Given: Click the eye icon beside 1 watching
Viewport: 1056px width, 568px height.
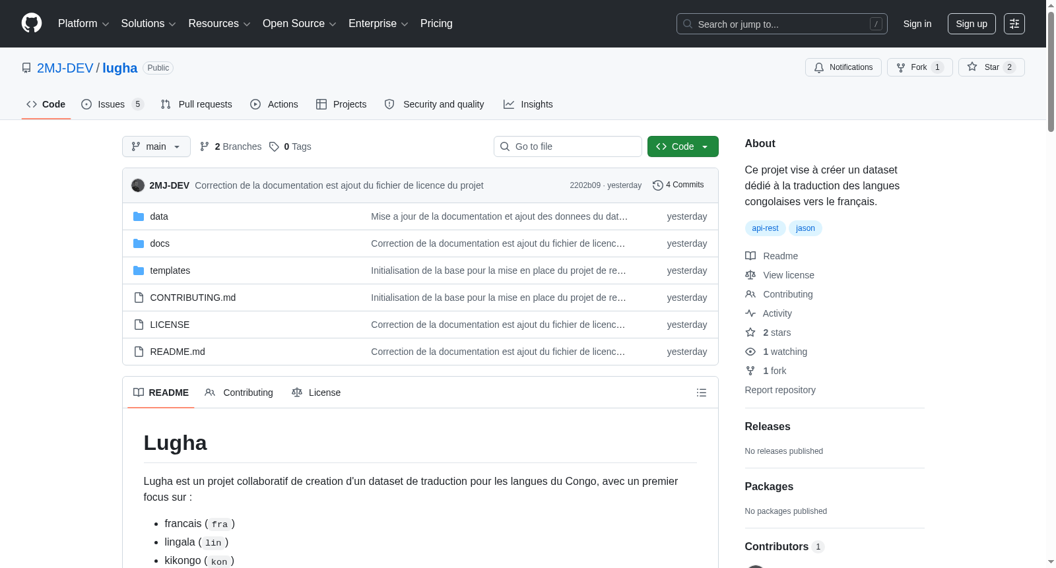Looking at the screenshot, I should coord(750,352).
